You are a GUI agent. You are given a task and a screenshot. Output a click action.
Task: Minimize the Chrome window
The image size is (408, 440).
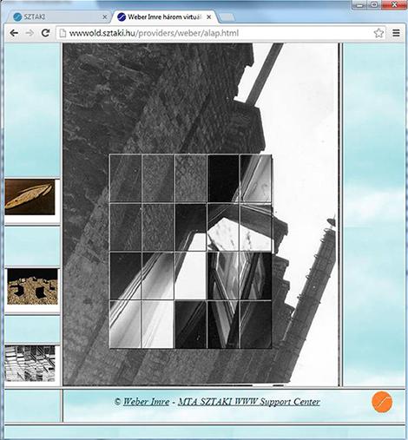(x=360, y=4)
